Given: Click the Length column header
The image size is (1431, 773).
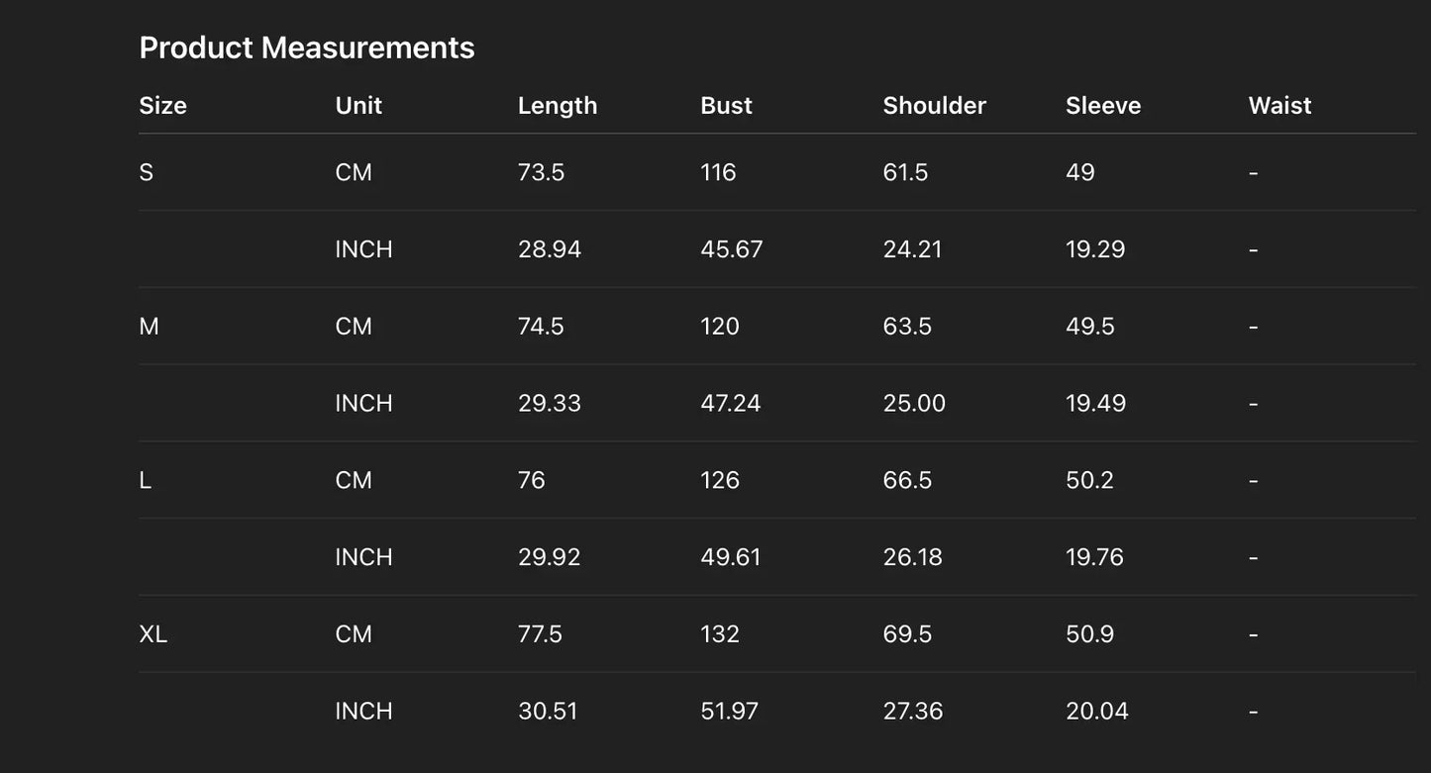Looking at the screenshot, I should point(558,106).
